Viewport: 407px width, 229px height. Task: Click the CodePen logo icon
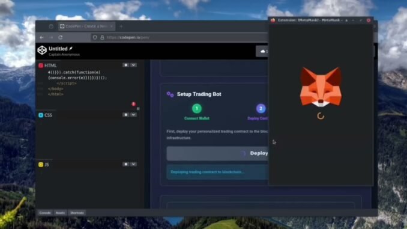tap(42, 50)
